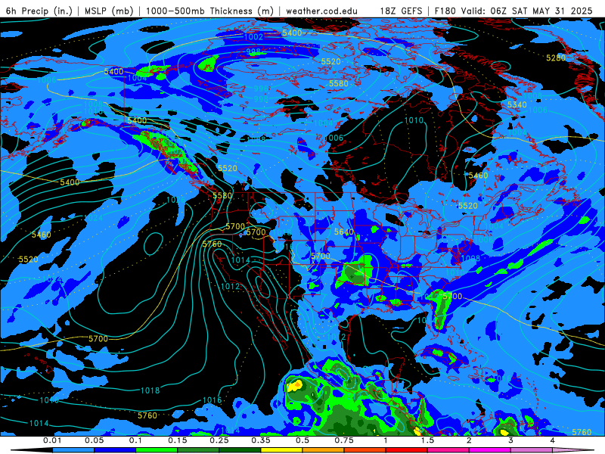
Task: Click the 'MSLP (mb)' header label
Action: tap(109, 11)
